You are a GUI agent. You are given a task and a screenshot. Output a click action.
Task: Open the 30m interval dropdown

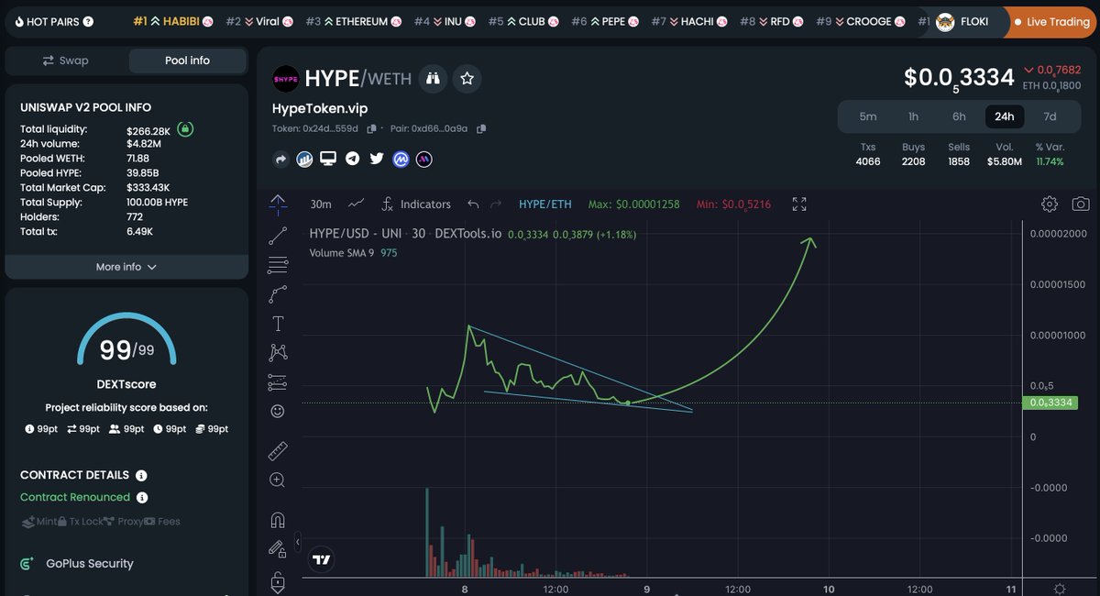pos(321,204)
